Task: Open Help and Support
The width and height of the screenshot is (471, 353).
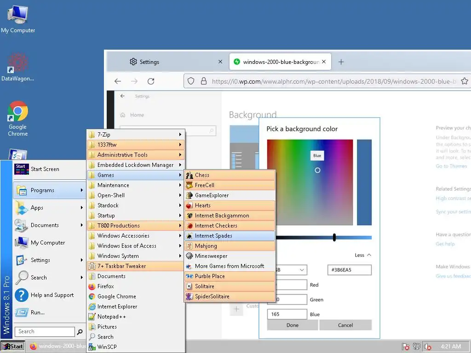Action: click(49, 295)
